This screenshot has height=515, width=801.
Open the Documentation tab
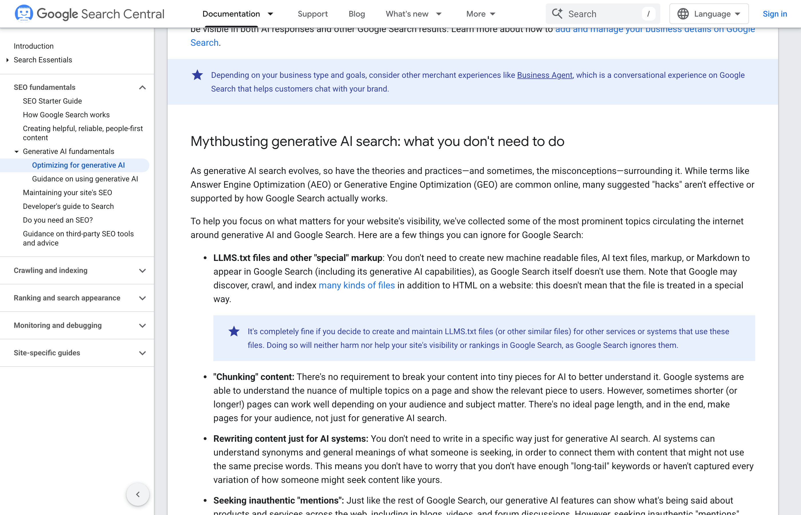coord(231,14)
